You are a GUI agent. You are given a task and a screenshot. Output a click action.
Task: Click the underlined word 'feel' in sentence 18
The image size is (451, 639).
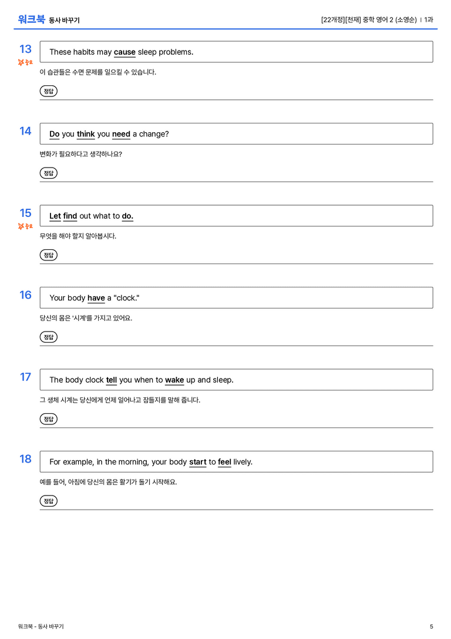(224, 461)
